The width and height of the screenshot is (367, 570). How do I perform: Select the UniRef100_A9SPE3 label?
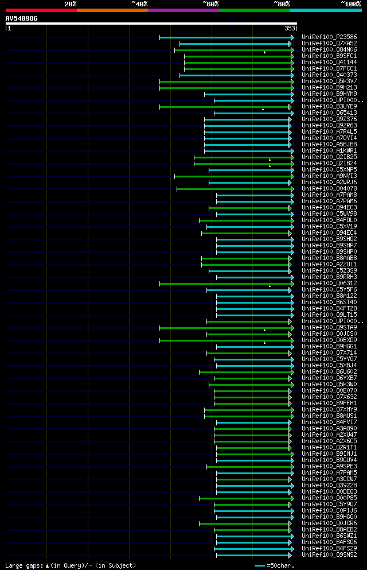(x=329, y=467)
